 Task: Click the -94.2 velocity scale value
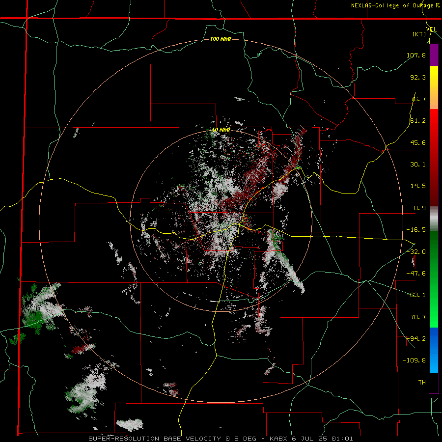click(416, 339)
